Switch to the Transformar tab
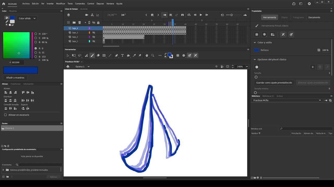 tap(16, 84)
